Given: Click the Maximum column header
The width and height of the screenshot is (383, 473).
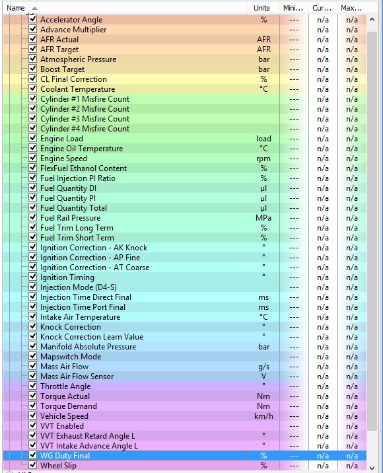Looking at the screenshot, I should [352, 8].
